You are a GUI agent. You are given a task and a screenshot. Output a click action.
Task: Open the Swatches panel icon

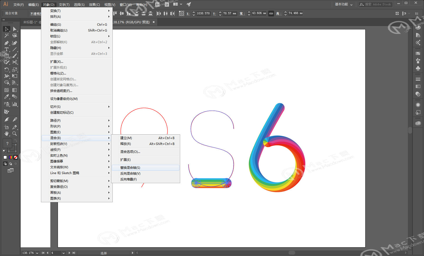coord(418,53)
